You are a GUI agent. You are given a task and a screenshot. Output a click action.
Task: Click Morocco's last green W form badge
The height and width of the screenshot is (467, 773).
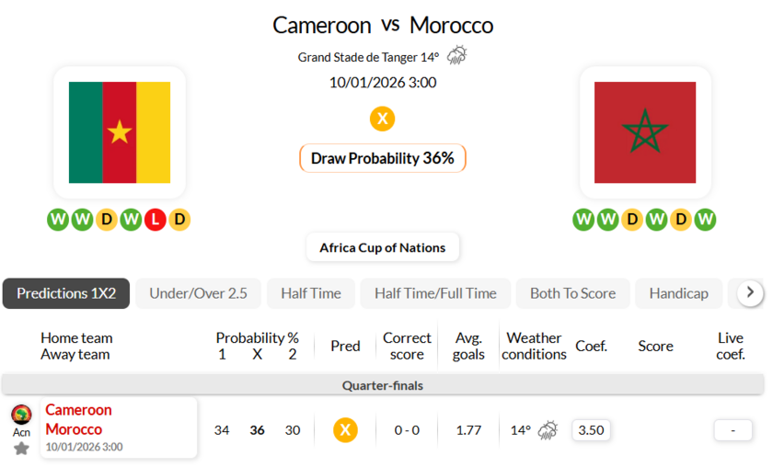point(705,220)
